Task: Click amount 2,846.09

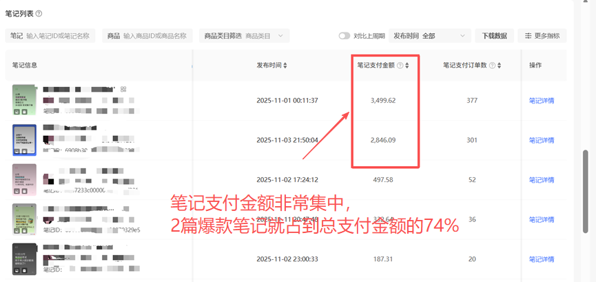Action: click(x=383, y=141)
